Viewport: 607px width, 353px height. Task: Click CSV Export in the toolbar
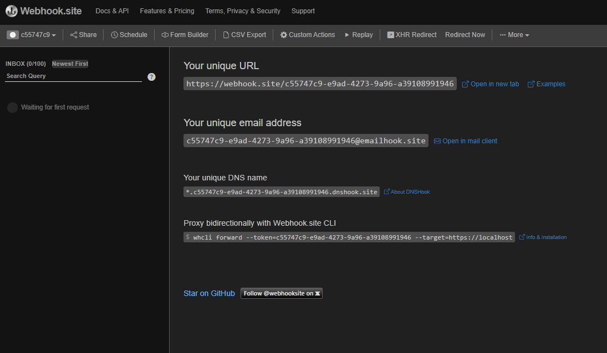244,35
